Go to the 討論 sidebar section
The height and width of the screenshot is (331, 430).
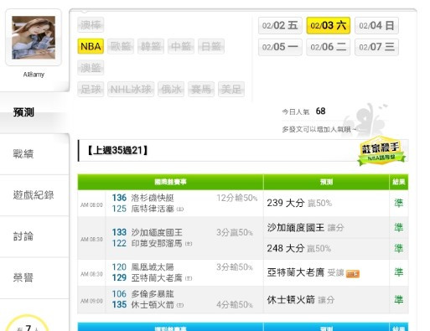tap(23, 236)
